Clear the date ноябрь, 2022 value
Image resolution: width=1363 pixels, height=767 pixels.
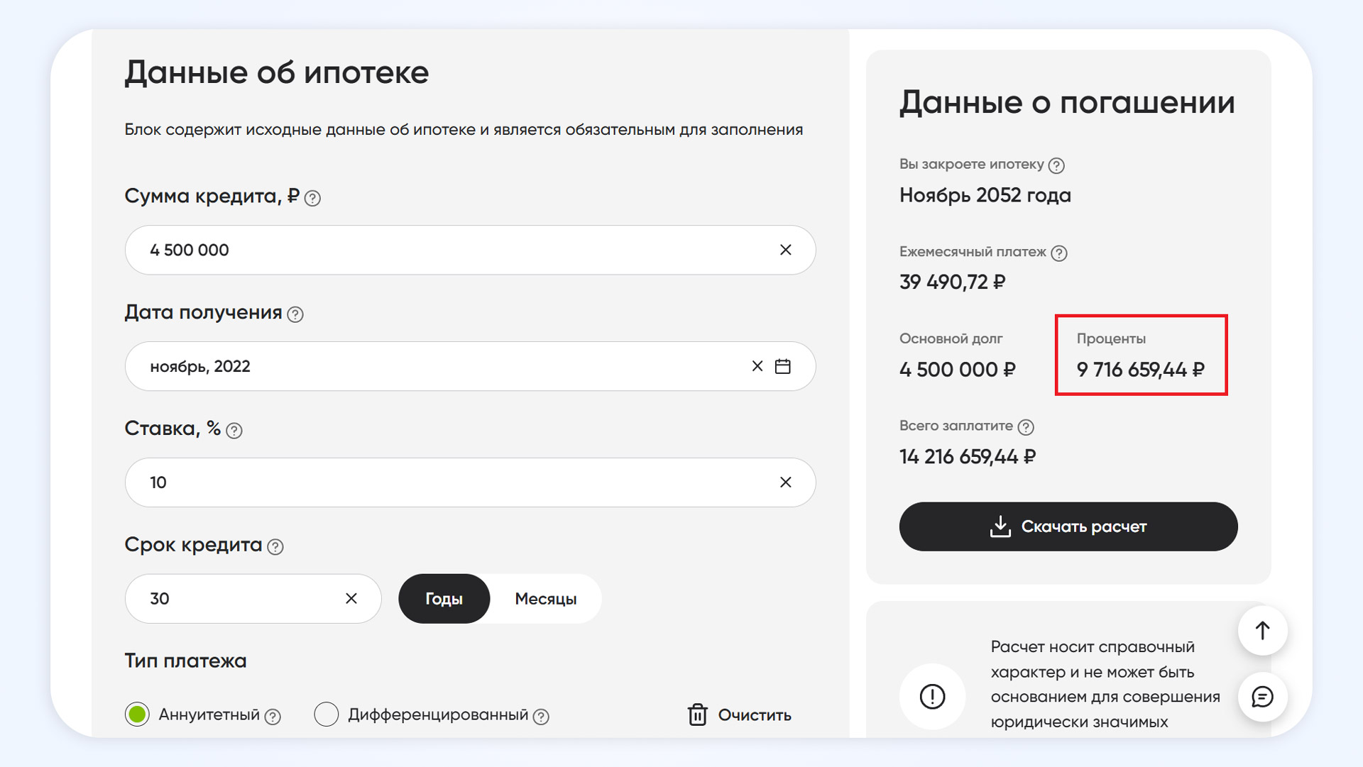(x=757, y=366)
